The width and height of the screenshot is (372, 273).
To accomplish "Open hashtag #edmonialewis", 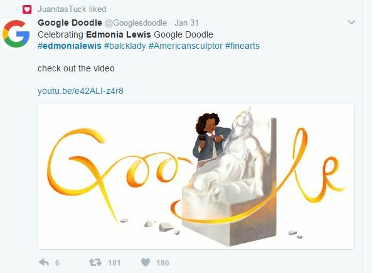I will (70, 46).
